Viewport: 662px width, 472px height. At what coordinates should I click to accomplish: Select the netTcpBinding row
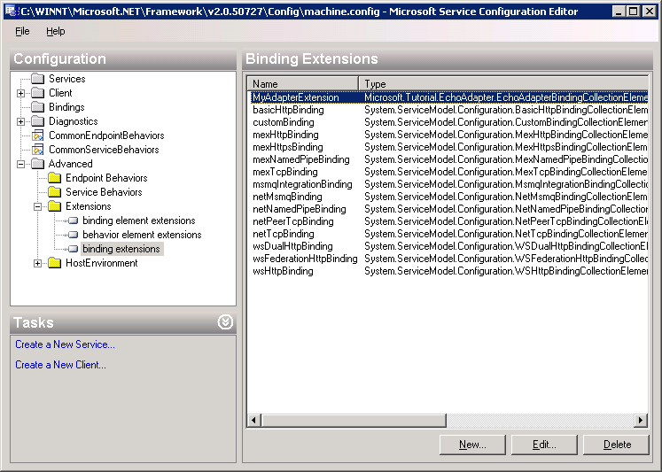[x=448, y=234]
